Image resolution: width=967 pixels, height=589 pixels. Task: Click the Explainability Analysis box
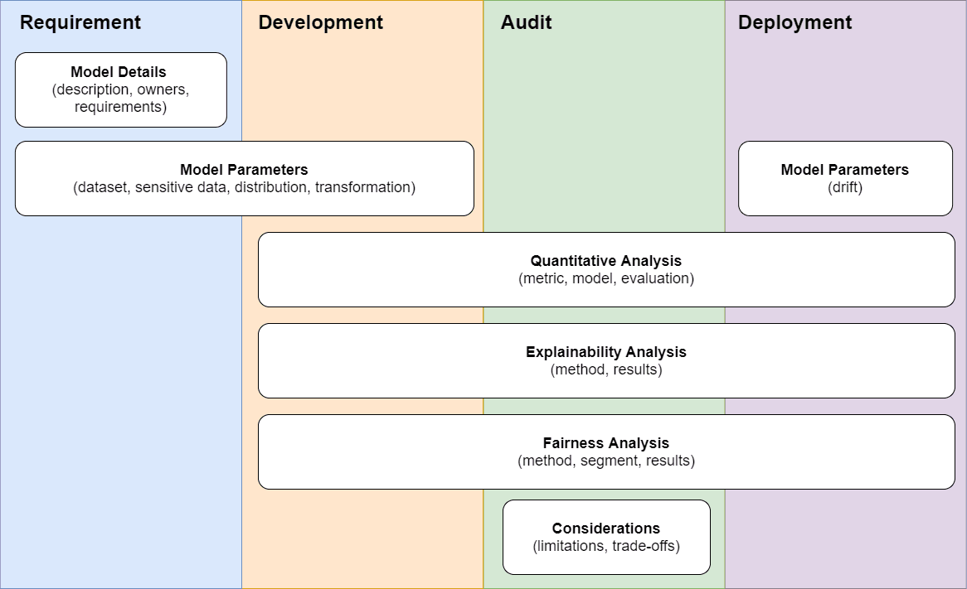pos(605,360)
